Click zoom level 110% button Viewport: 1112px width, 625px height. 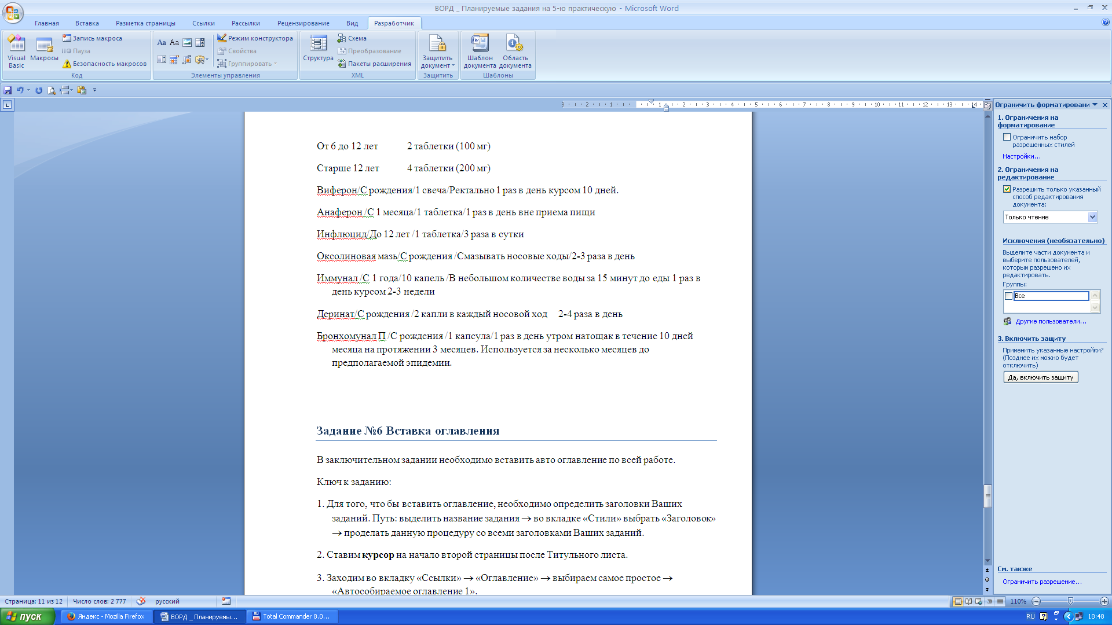1018,601
